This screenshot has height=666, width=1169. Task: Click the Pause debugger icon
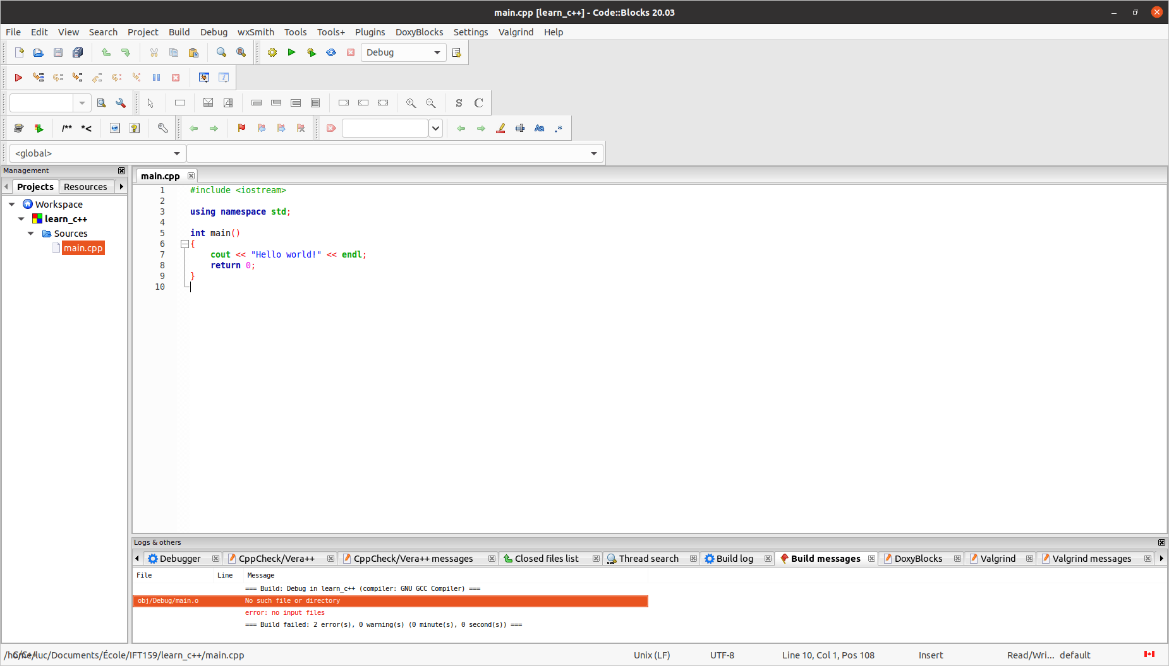[157, 77]
